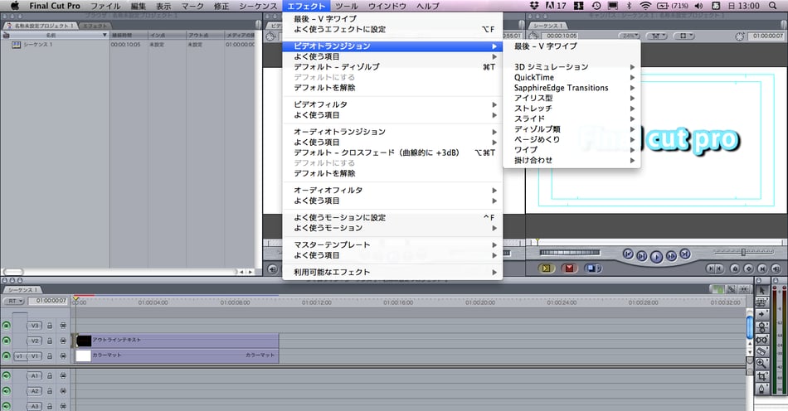Select the Crop tool in tool palette
The width and height of the screenshot is (788, 411).
coord(762,375)
